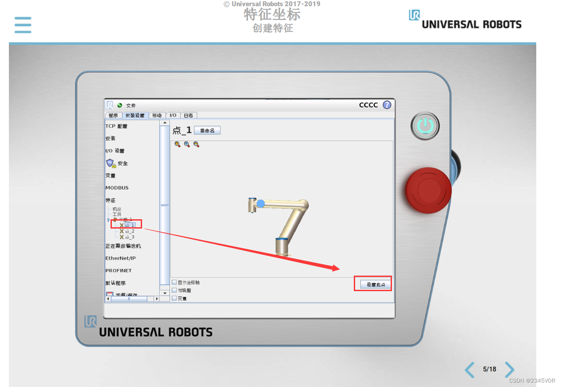
Task: Click the 5/18 page counter
Action: coord(490,369)
